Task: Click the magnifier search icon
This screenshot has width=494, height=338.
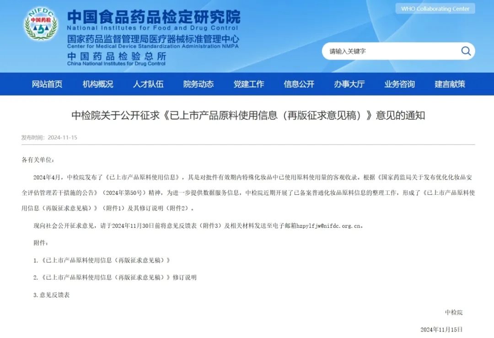Action: click(466, 51)
